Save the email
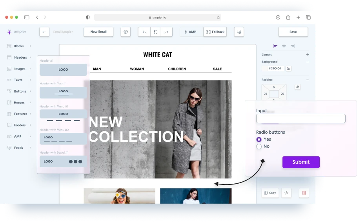Screen dimensions: 357x222 point(293,32)
